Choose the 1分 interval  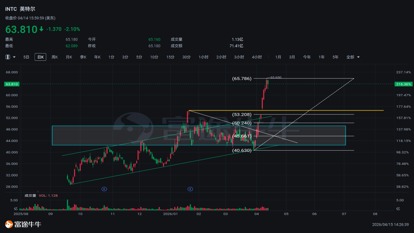(111, 57)
